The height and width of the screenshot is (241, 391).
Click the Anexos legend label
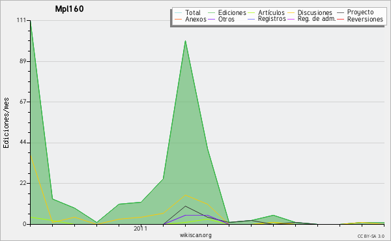coord(195,19)
